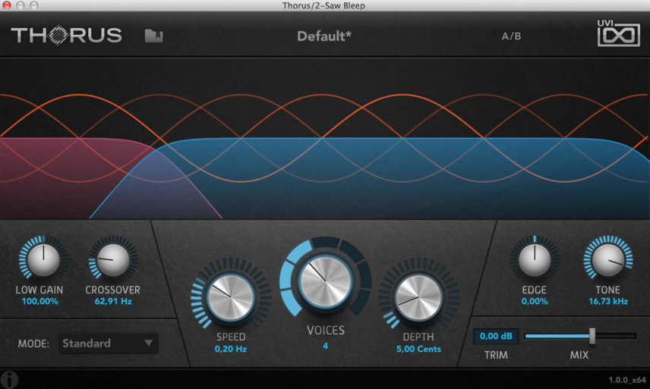This screenshot has width=650, height=389.
Task: Click the 0,00% Edge value
Action: pos(535,301)
